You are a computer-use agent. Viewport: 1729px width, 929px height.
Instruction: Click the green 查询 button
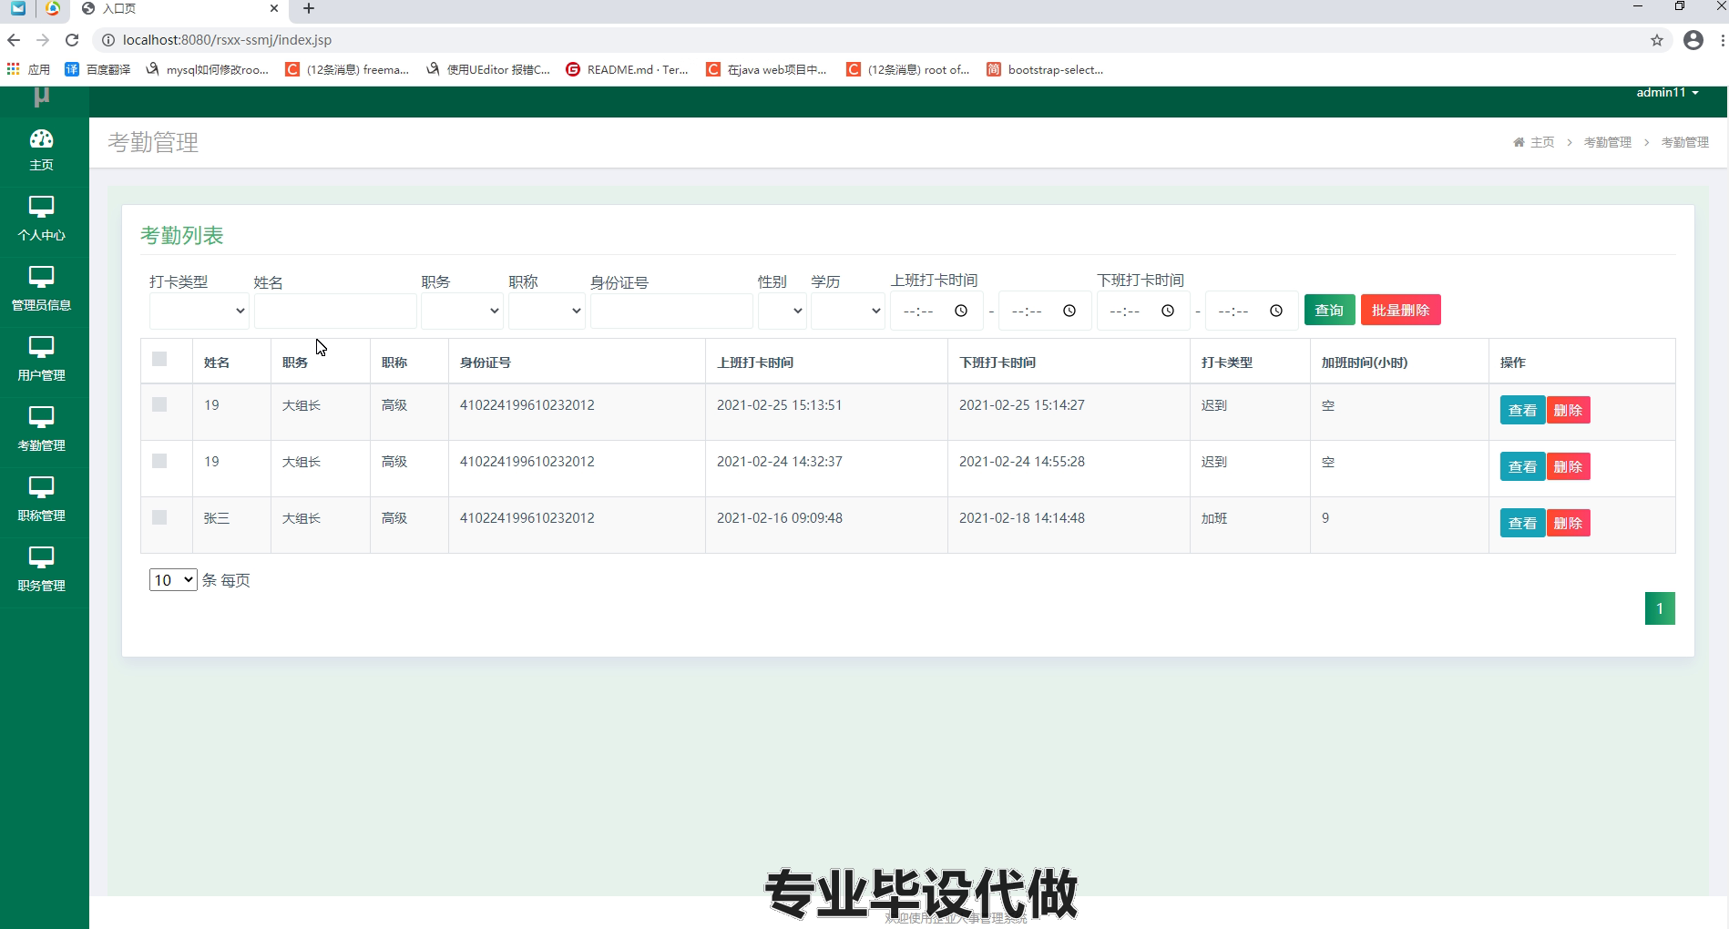[x=1329, y=311]
